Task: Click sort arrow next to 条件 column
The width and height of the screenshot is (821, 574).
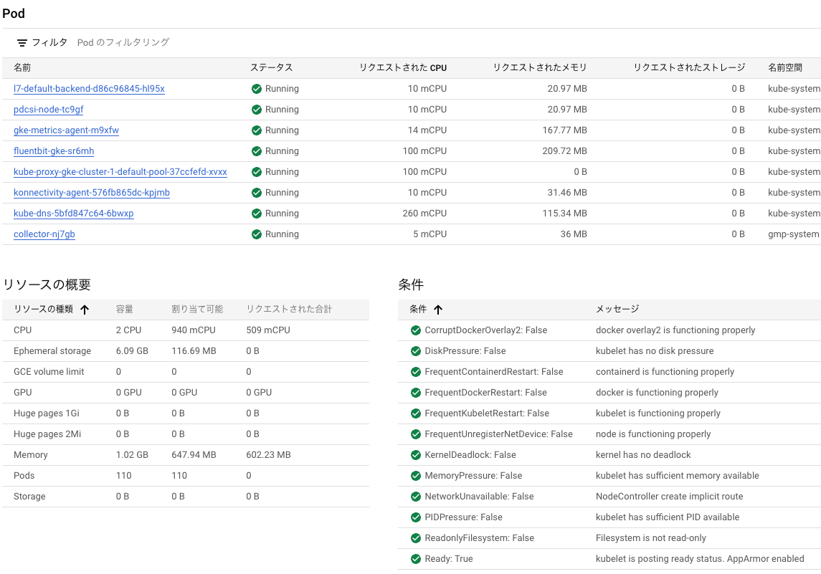Action: tap(438, 310)
